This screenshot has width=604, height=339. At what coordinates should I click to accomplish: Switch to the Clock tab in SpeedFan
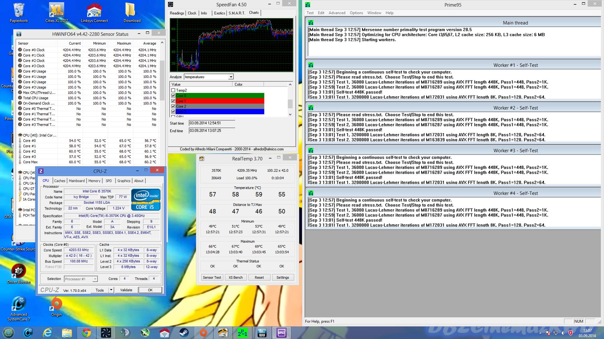(x=192, y=13)
